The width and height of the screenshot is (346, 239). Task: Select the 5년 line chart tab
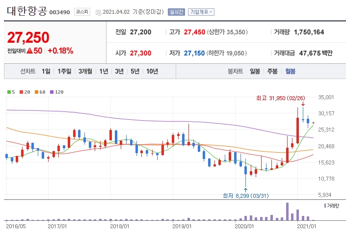point(135,71)
